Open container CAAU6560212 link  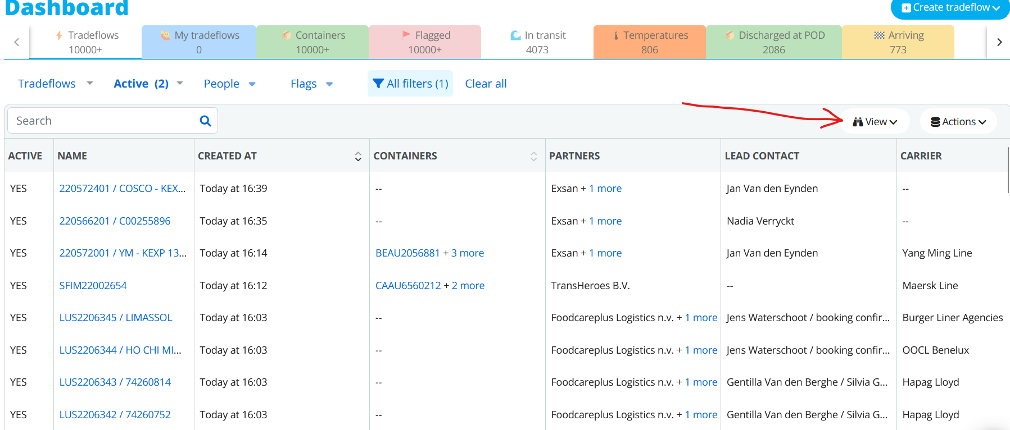[408, 286]
